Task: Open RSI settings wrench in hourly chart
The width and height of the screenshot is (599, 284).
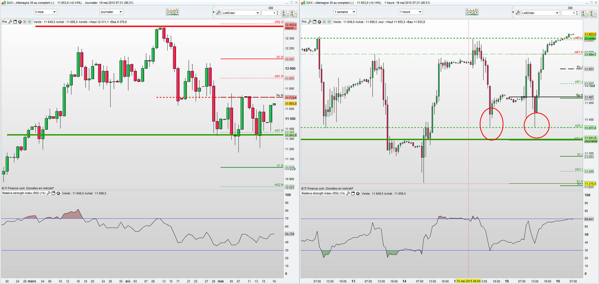Action: [x=348, y=194]
